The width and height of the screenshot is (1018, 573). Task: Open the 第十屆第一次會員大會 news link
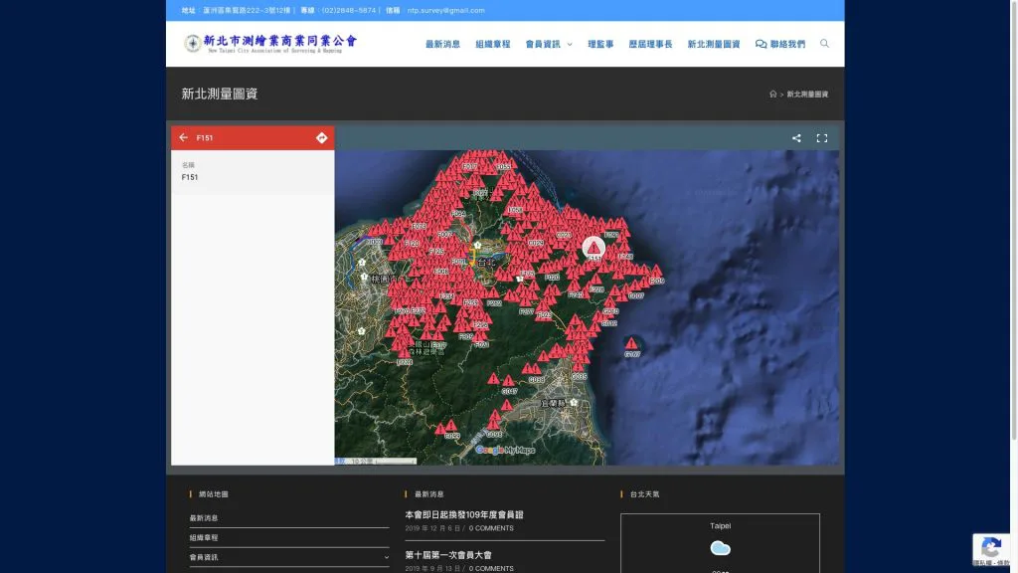[x=447, y=555]
